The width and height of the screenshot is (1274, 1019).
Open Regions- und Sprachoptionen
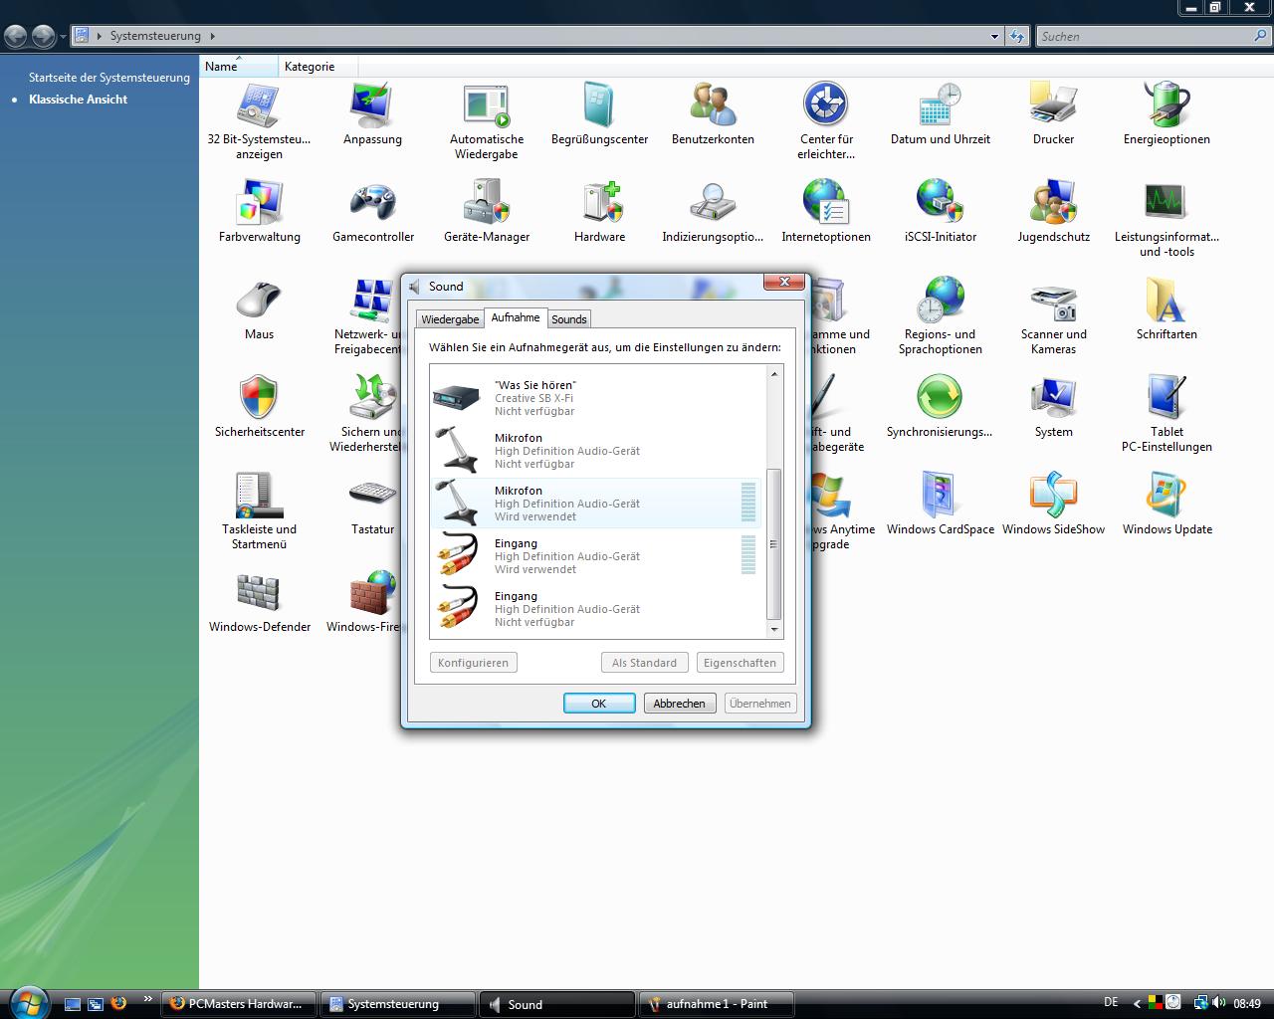tap(940, 315)
